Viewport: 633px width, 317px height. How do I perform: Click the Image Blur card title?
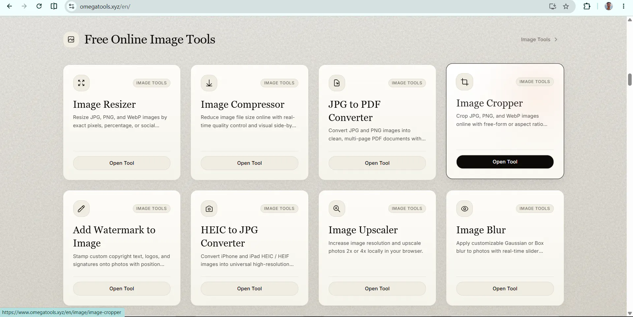tap(481, 230)
